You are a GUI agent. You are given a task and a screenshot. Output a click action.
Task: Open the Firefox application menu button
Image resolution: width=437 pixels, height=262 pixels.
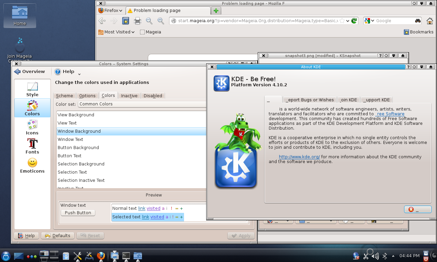click(110, 11)
